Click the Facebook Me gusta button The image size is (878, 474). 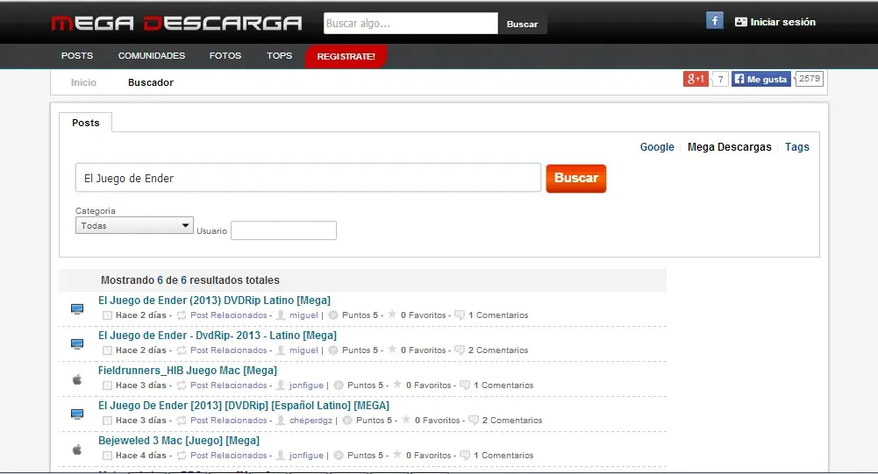tap(761, 79)
